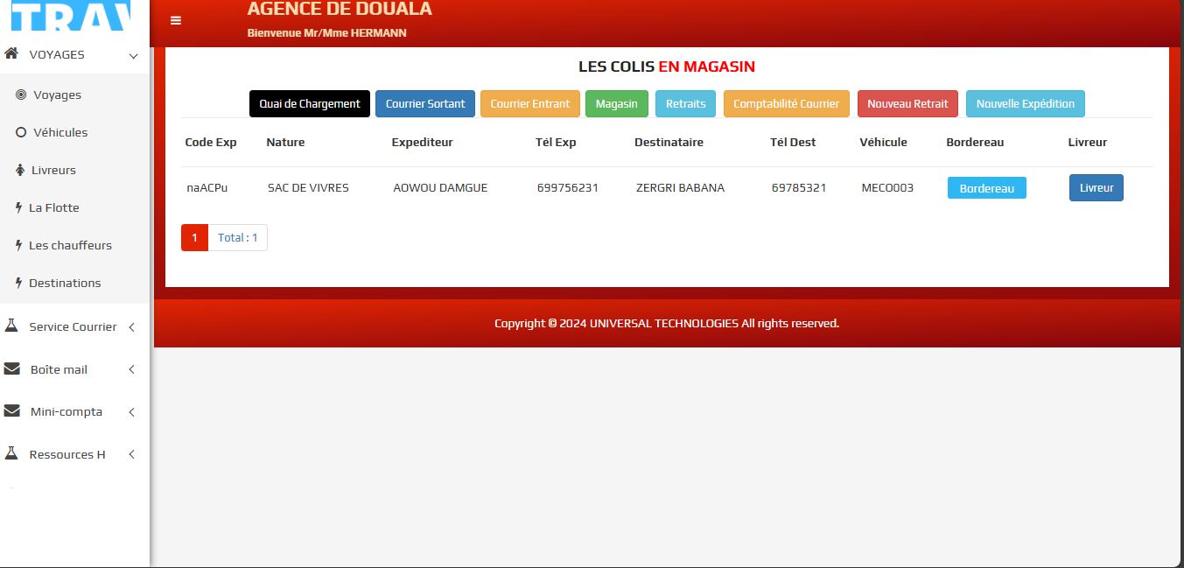This screenshot has width=1184, height=568.
Task: Select page 1 in pagination
Action: coord(194,237)
